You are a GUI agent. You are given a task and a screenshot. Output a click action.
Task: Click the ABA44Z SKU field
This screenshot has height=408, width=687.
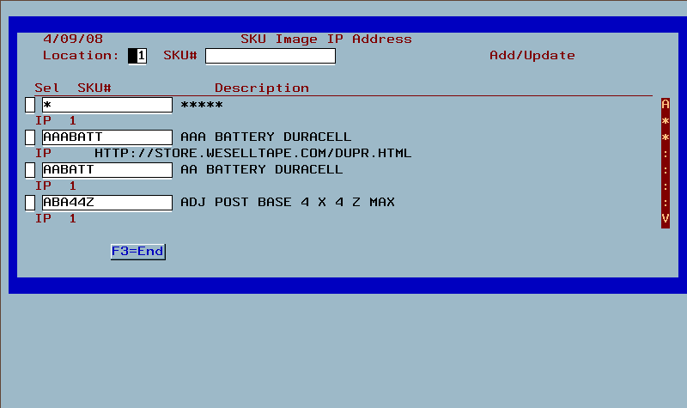coord(106,203)
